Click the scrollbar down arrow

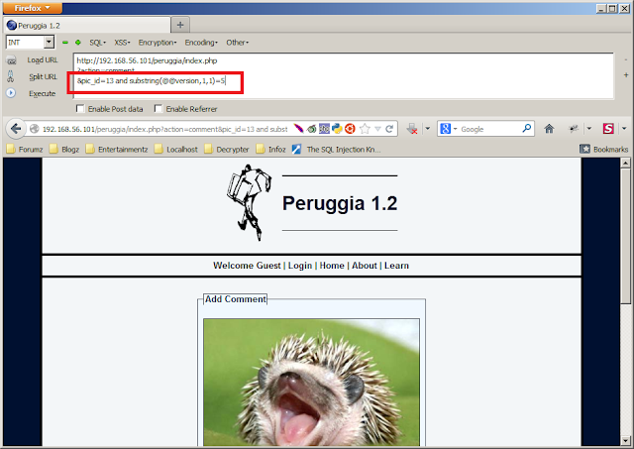pos(625,440)
